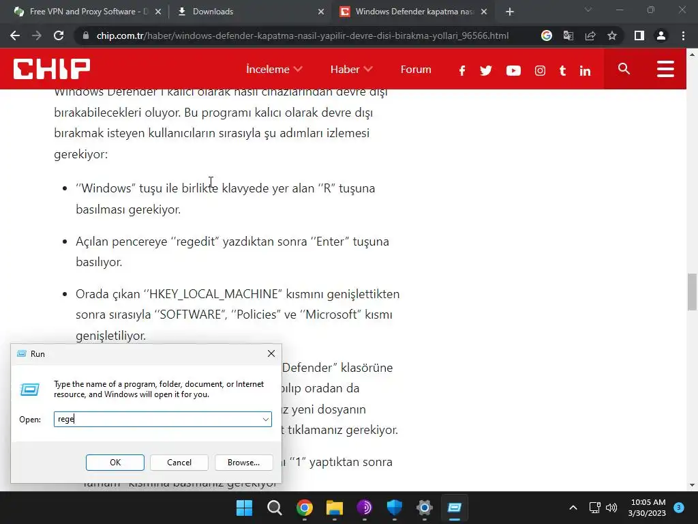Toggle the Chrome side panel
The image size is (698, 524).
[639, 35]
